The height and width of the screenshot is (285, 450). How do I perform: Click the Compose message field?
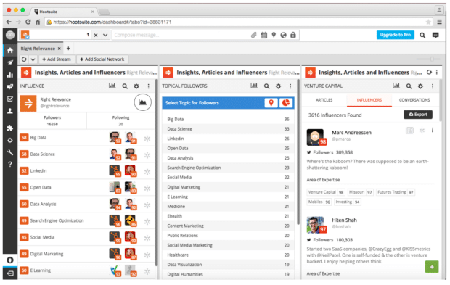coord(181,35)
